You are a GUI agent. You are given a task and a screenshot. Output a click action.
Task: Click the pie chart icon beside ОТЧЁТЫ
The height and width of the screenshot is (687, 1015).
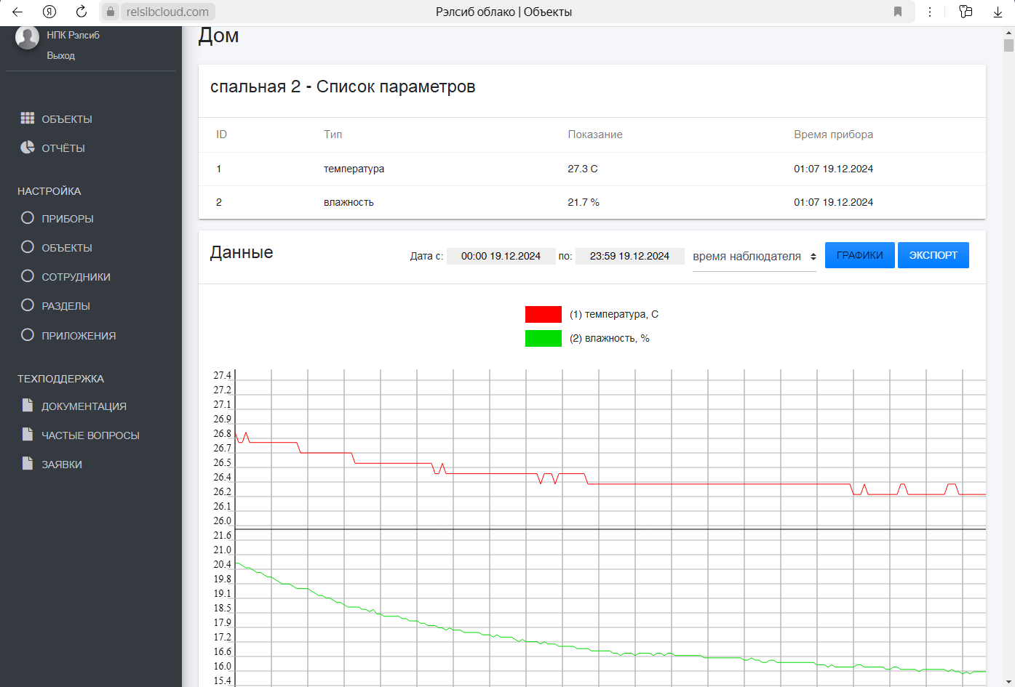point(28,147)
